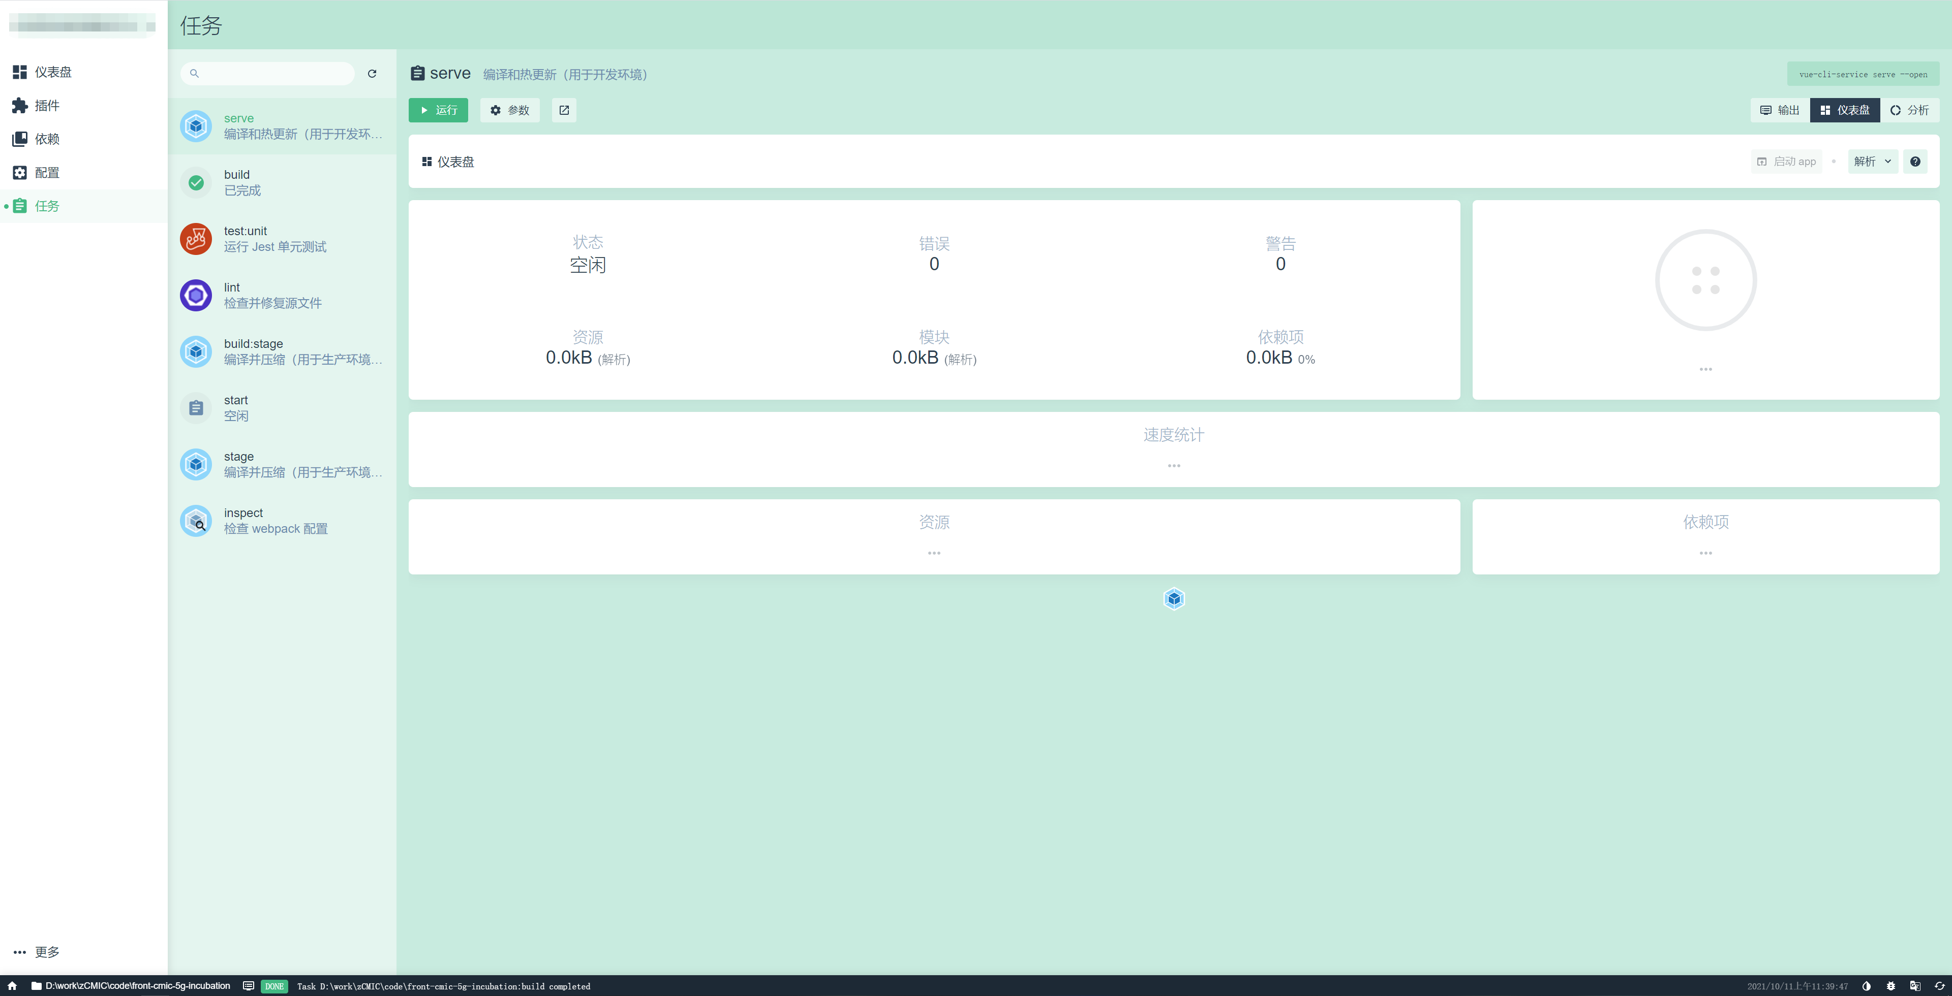Click the Jest icon for test:unit
The width and height of the screenshot is (1952, 996).
point(196,239)
